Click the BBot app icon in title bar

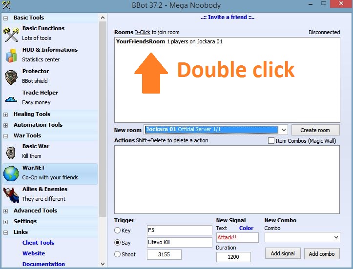(6, 6)
